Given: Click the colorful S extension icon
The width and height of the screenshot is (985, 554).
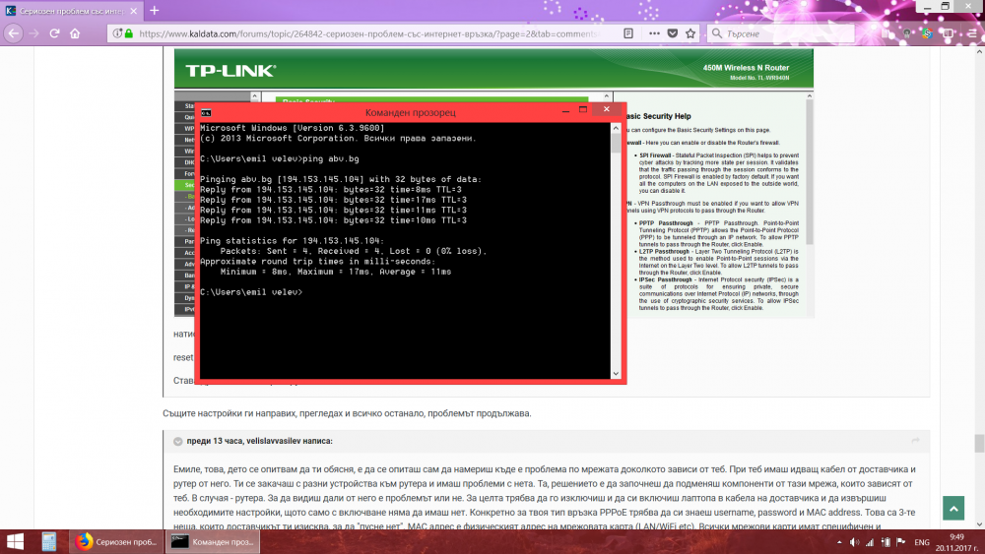Looking at the screenshot, I should coord(927,33).
